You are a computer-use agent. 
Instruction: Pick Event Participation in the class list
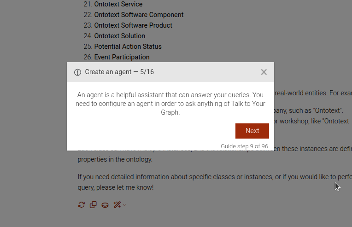(122, 57)
